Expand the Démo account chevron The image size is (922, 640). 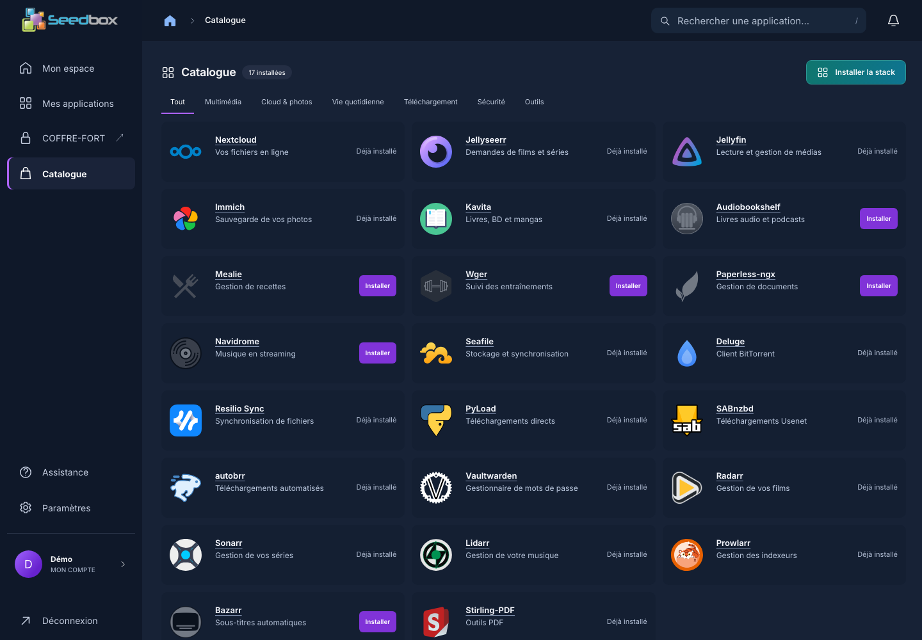point(123,564)
